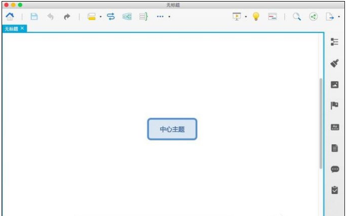346x216 pixels.
Task: Go to the Home screen icon
Action: 10,17
